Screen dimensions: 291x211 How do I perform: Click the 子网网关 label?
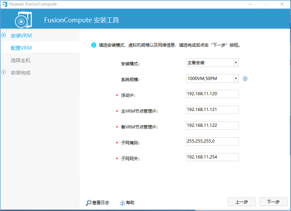(130, 159)
